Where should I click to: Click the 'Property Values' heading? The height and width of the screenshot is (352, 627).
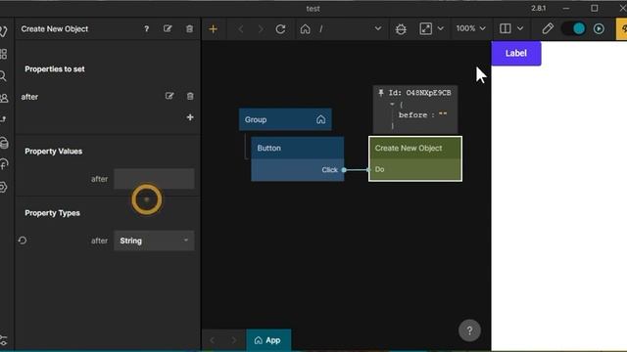pos(54,152)
